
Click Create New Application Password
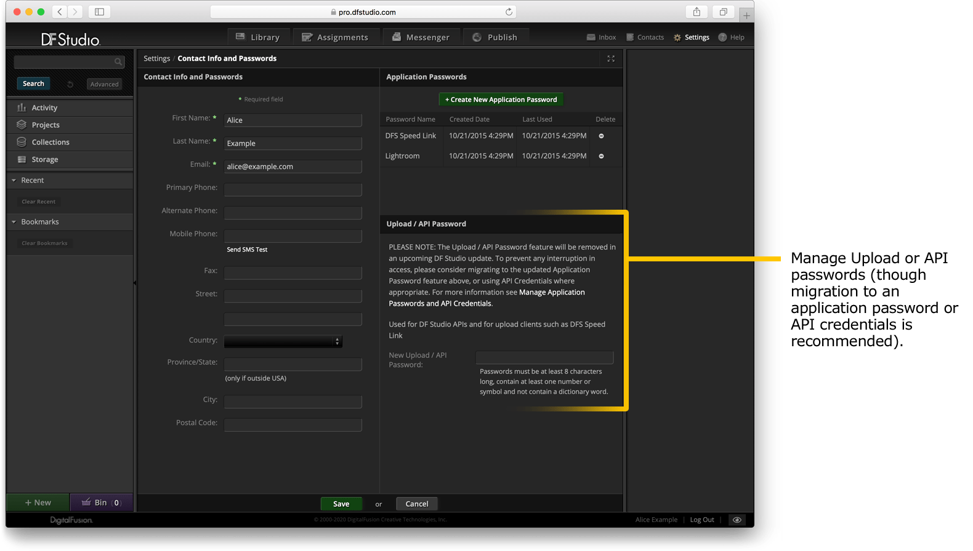501,100
